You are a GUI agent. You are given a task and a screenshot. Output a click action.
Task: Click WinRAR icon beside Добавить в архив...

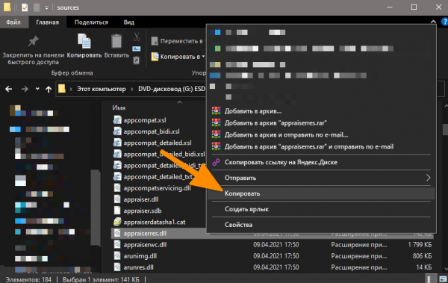coord(216,111)
